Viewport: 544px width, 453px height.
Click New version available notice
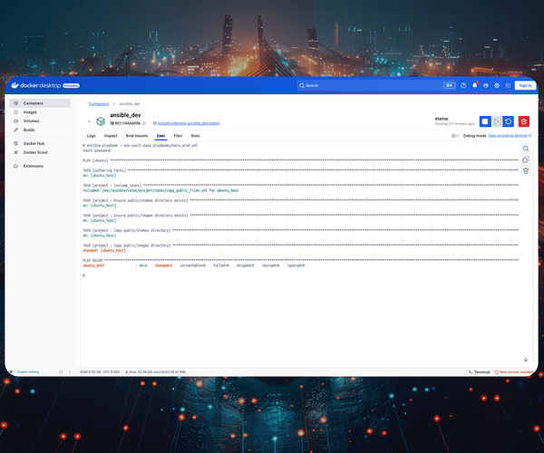pos(514,371)
